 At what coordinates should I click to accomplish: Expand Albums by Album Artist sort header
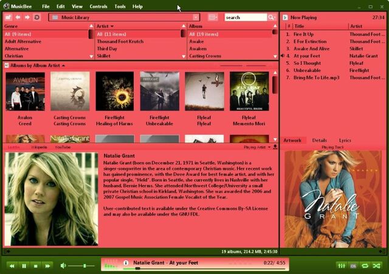(63, 66)
